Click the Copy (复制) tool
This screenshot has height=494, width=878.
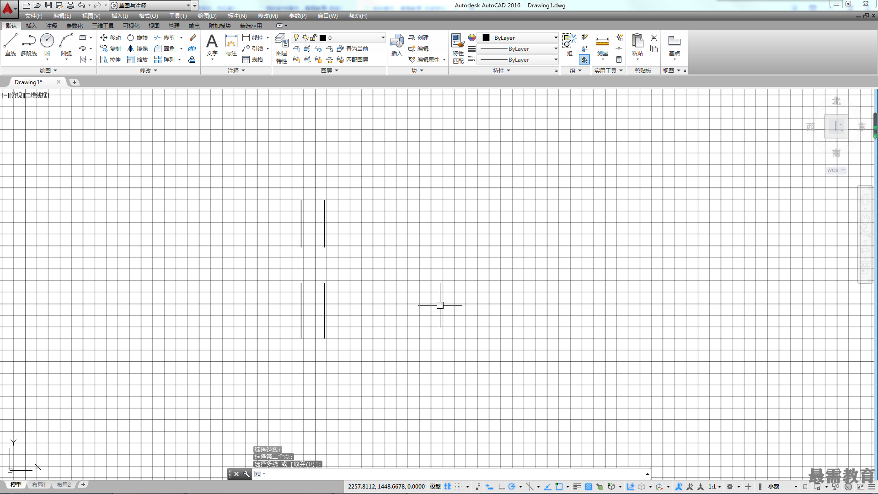[x=110, y=48]
